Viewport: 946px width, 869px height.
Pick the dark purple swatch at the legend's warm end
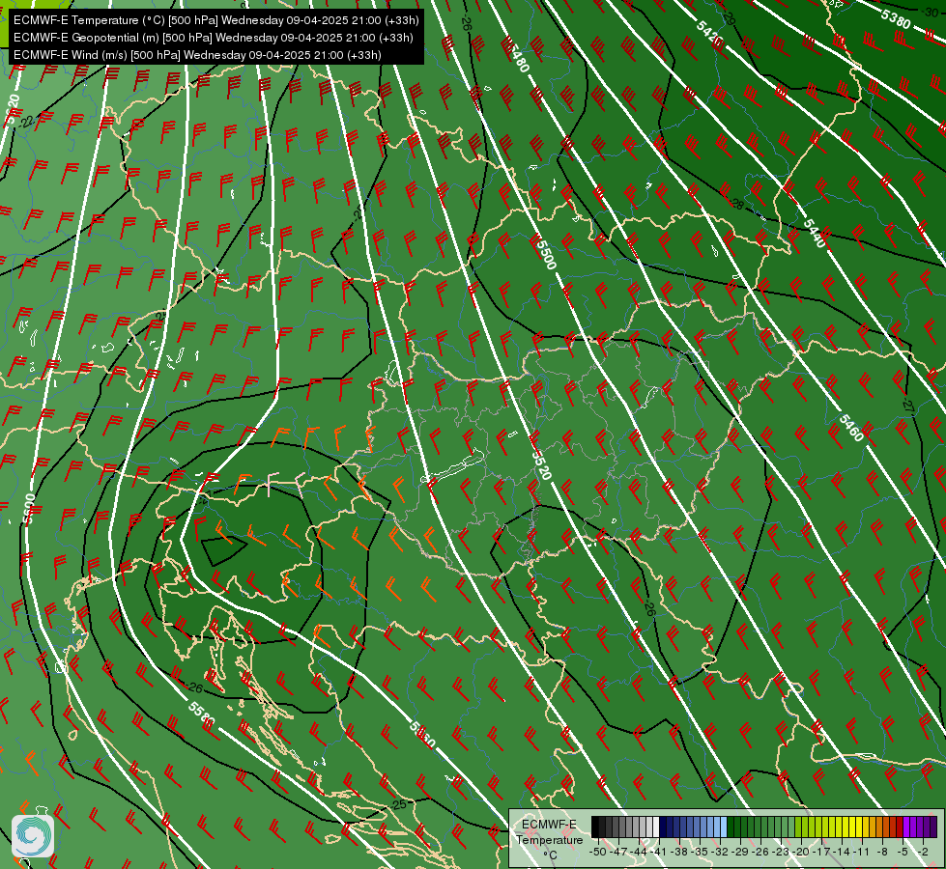[x=933, y=827]
